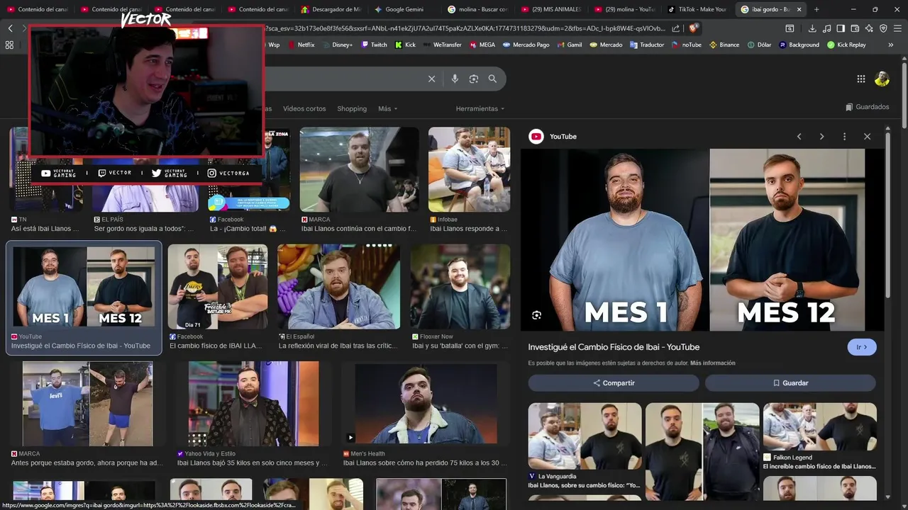Open the Traductor bookmark
The height and width of the screenshot is (510, 908).
pyautogui.click(x=647, y=45)
